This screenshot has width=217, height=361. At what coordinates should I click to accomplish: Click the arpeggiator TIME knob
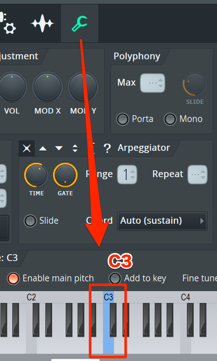pos(36,175)
